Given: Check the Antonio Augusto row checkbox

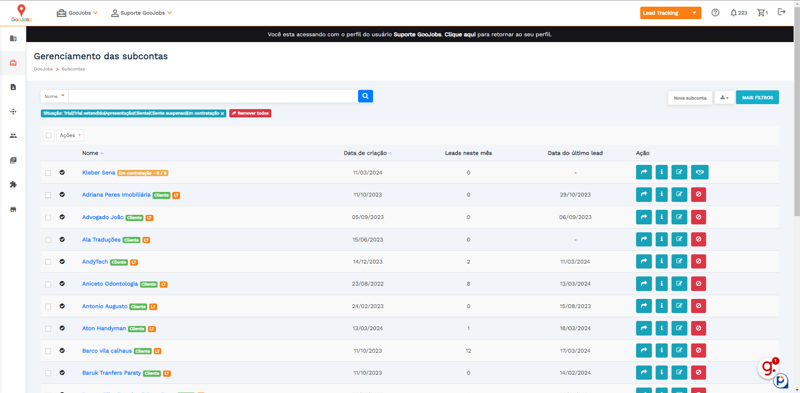Looking at the screenshot, I should [48, 306].
